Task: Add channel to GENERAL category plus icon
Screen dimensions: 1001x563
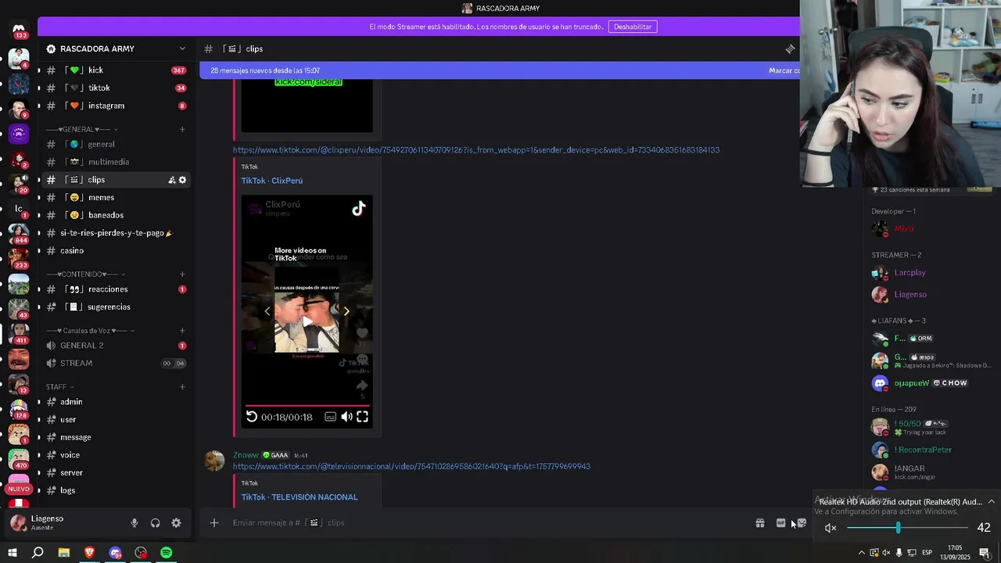Action: pos(182,129)
